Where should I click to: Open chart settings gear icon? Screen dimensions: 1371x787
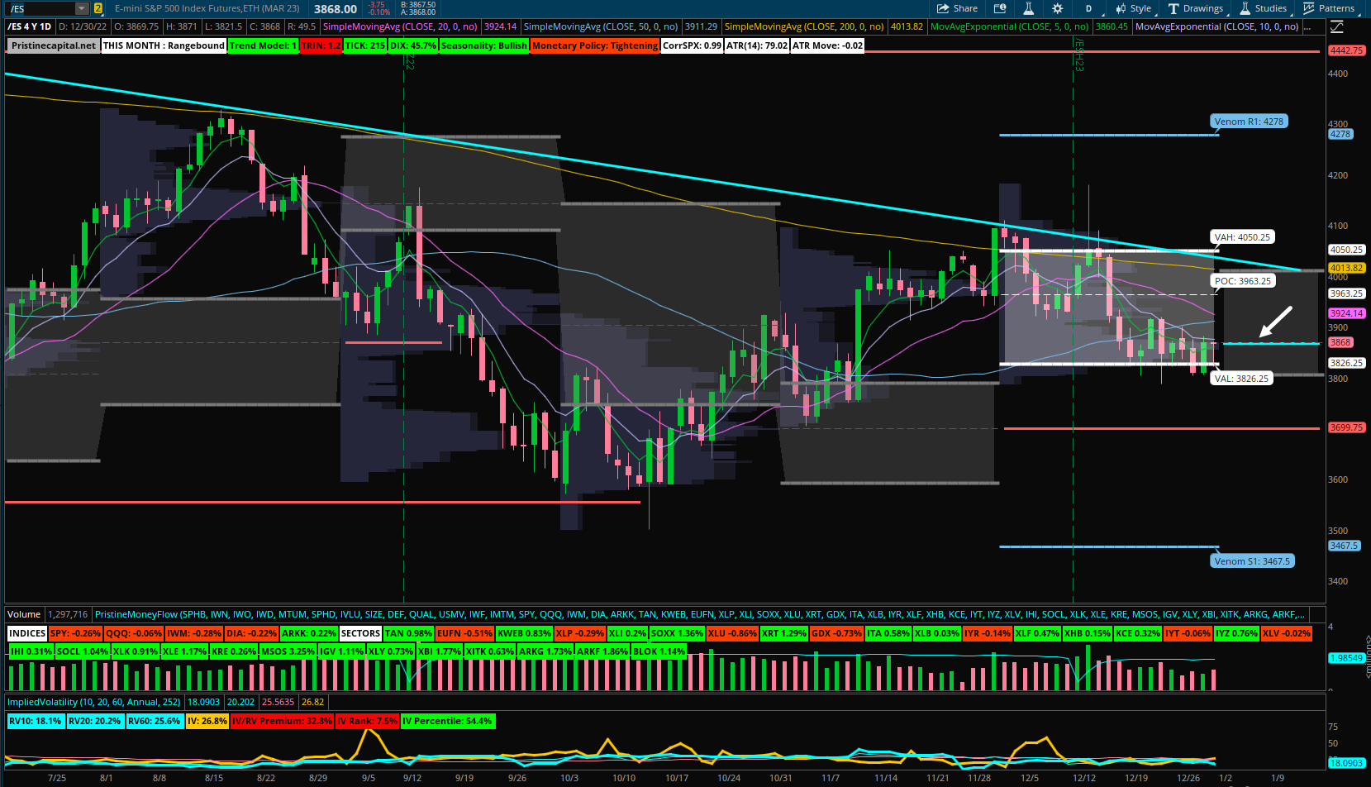(x=1058, y=8)
